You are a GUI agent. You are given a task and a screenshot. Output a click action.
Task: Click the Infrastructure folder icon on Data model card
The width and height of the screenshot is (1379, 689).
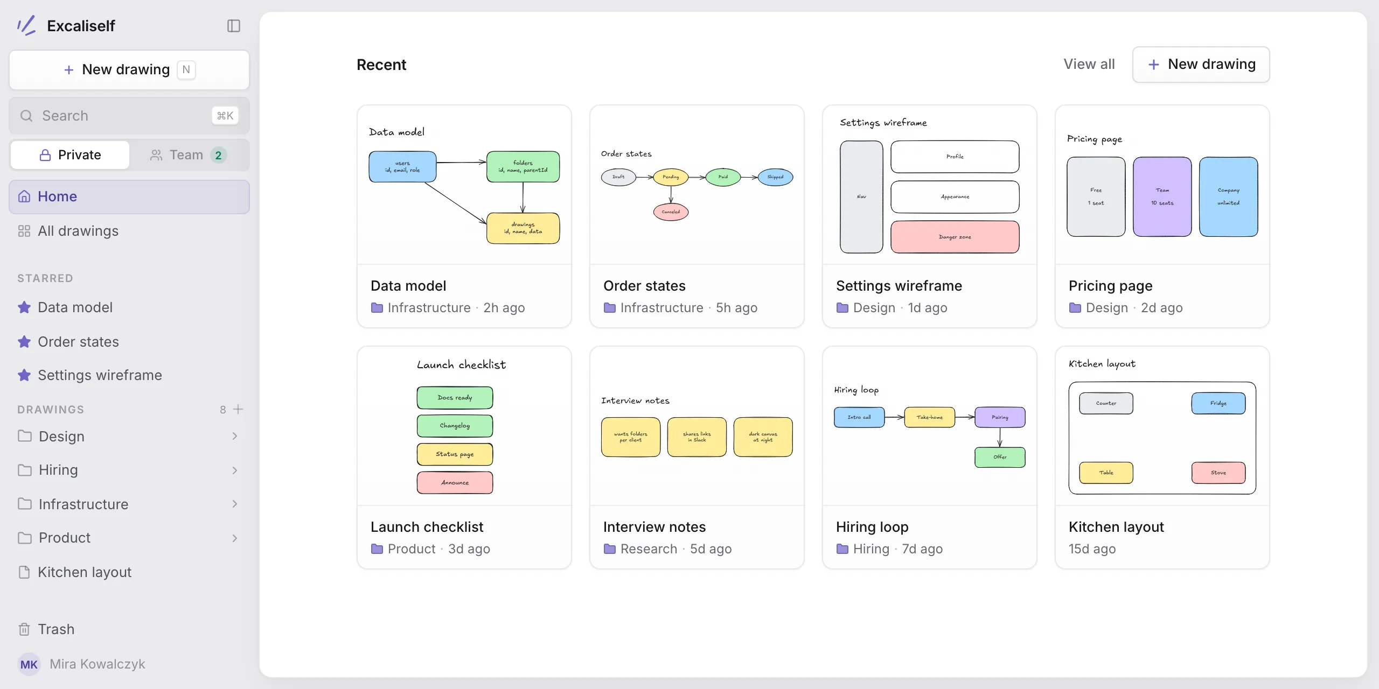(x=377, y=308)
